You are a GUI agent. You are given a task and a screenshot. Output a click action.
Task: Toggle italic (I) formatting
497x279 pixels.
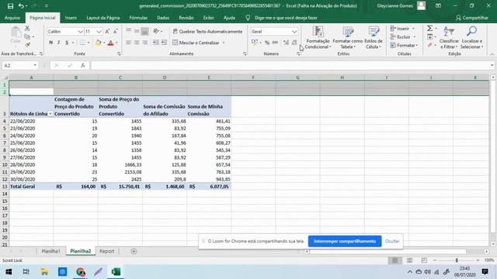coord(59,43)
